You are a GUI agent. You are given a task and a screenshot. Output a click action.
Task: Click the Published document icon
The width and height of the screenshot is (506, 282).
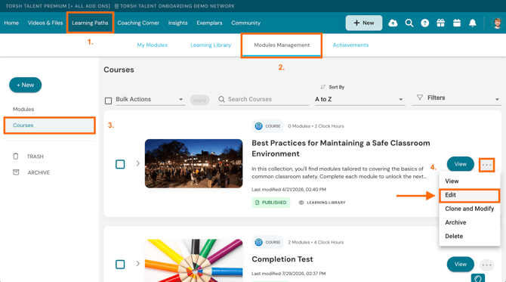(x=258, y=203)
